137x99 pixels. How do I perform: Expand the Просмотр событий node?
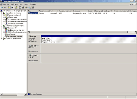(4, 15)
